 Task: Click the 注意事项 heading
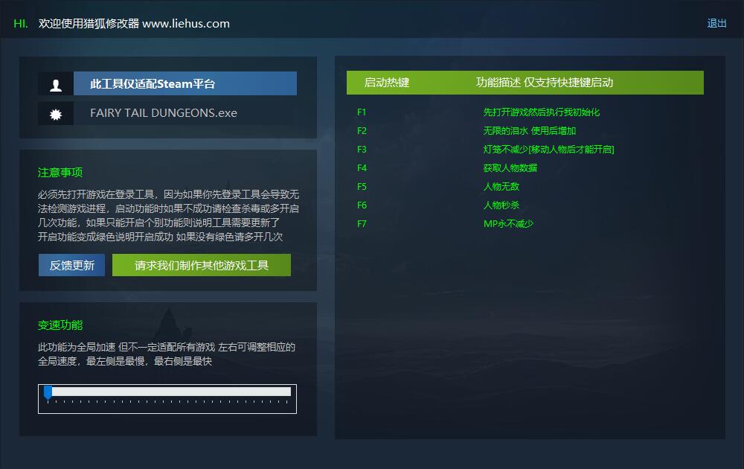click(x=60, y=172)
